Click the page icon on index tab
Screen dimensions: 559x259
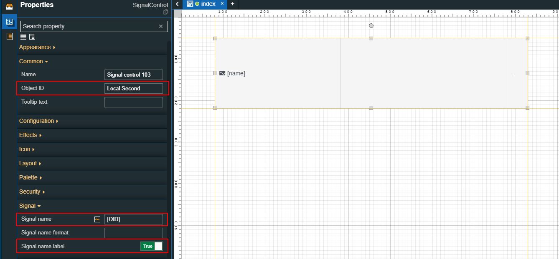click(190, 4)
